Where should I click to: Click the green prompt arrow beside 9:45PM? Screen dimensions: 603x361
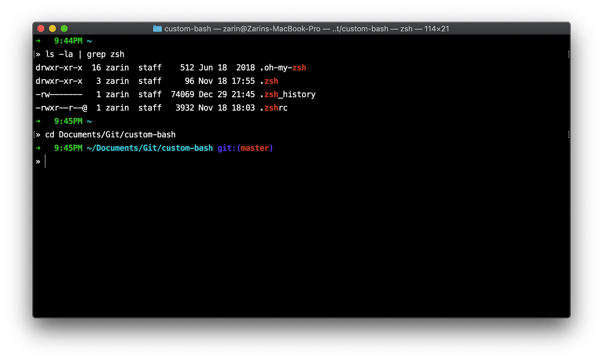37,121
